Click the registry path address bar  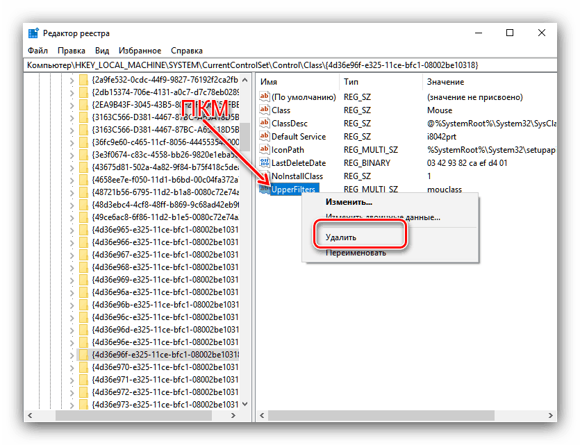pos(290,65)
